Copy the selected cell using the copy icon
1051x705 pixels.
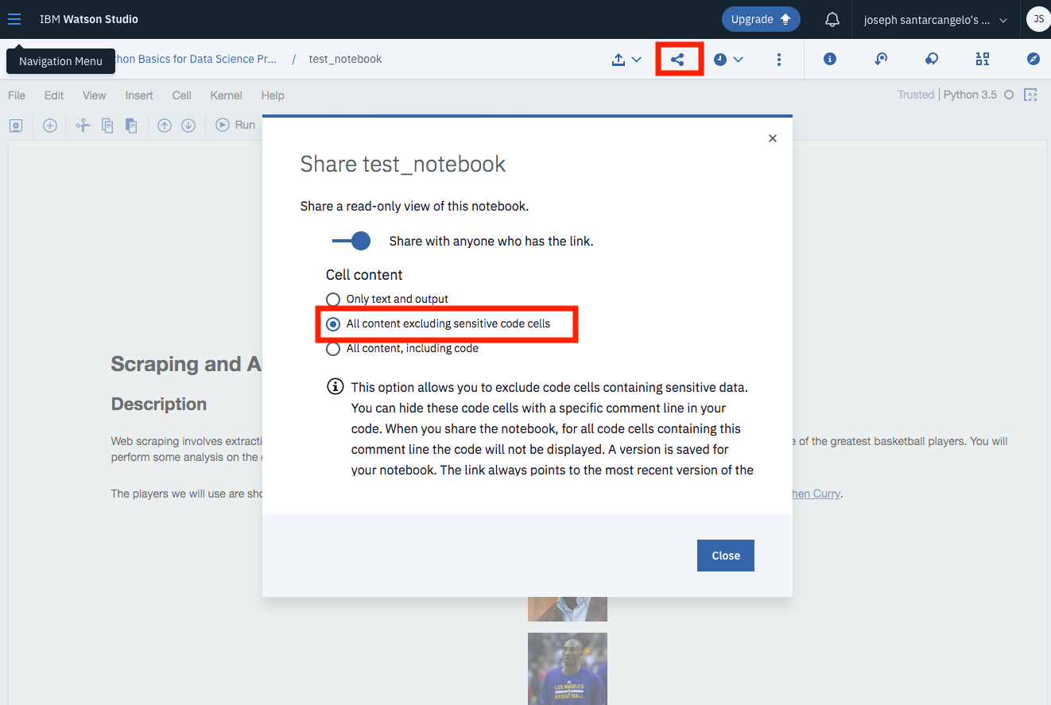click(107, 125)
